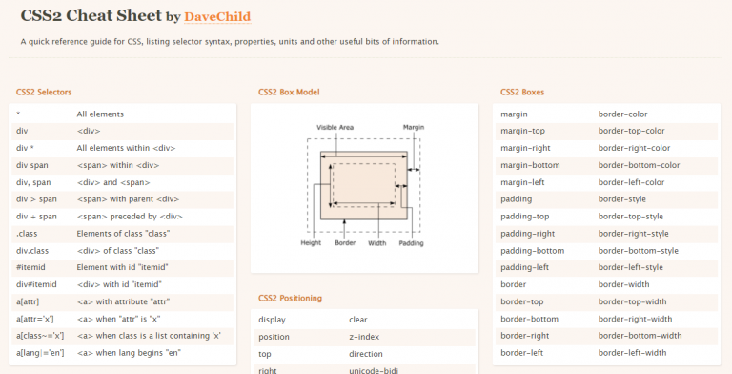
Task: Click the 'padding-bottom' property cell
Action: (532, 251)
